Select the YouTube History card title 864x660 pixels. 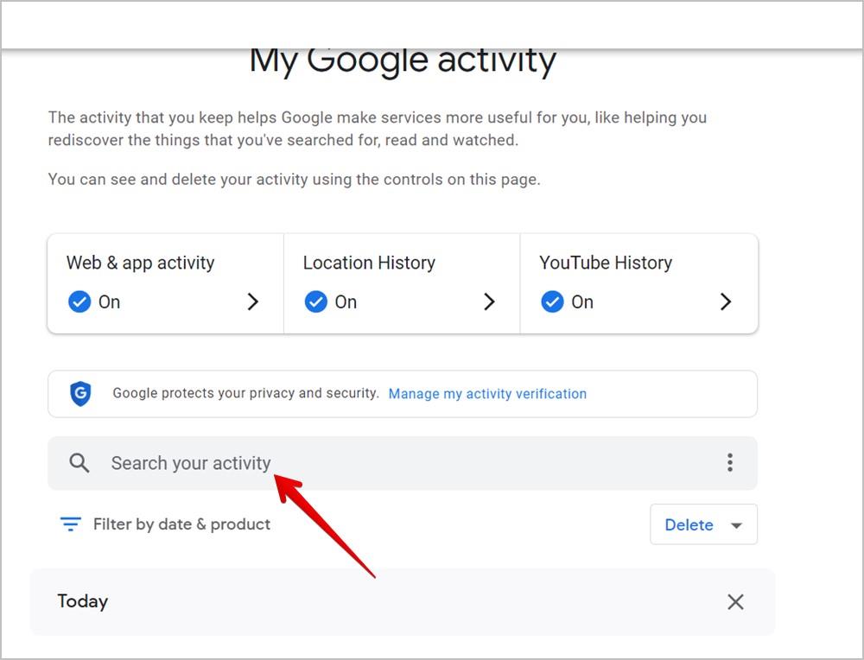point(606,263)
